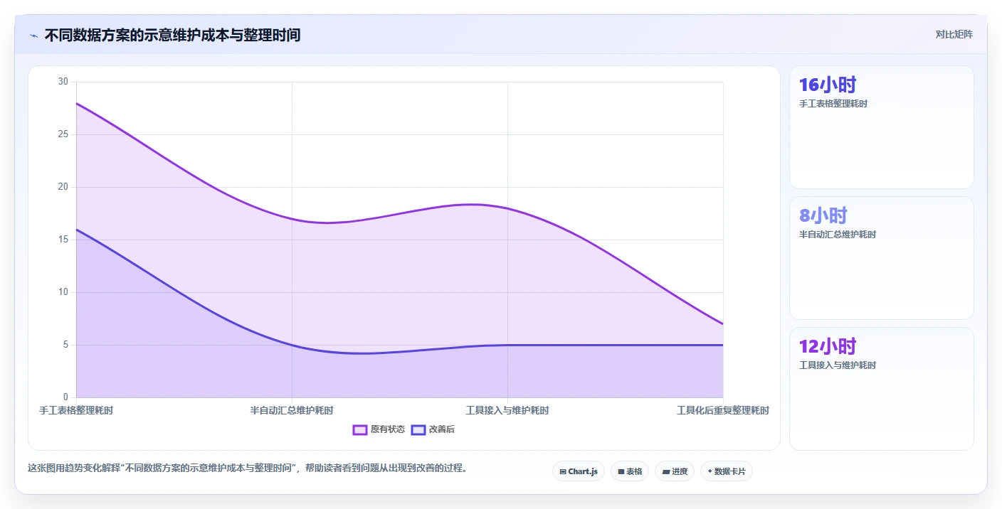Toggle the 改善后 legend swatch
Image resolution: width=1002 pixels, height=509 pixels.
[x=418, y=429]
